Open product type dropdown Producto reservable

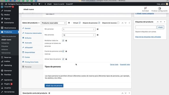click(x=54, y=23)
